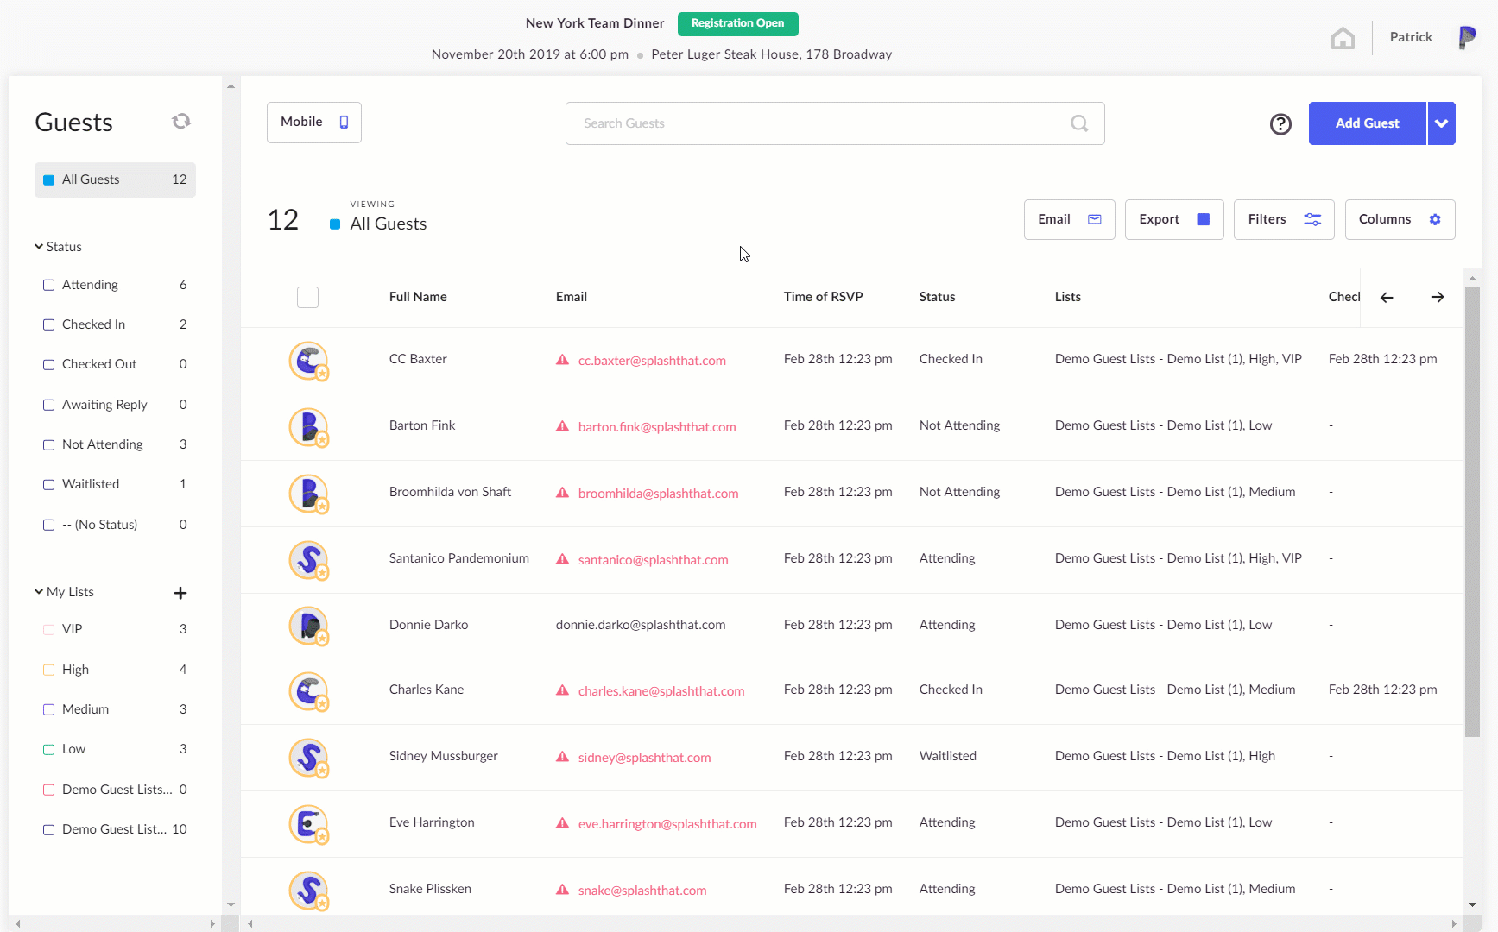
Task: Open Charles Kane's avatar
Action: click(308, 691)
